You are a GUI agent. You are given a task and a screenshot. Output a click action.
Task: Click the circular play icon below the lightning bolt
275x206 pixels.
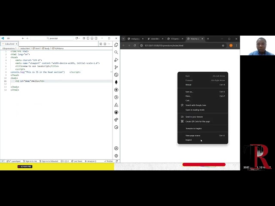tap(116, 97)
